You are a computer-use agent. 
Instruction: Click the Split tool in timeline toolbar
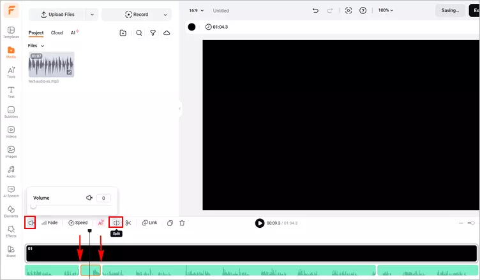tap(116, 223)
